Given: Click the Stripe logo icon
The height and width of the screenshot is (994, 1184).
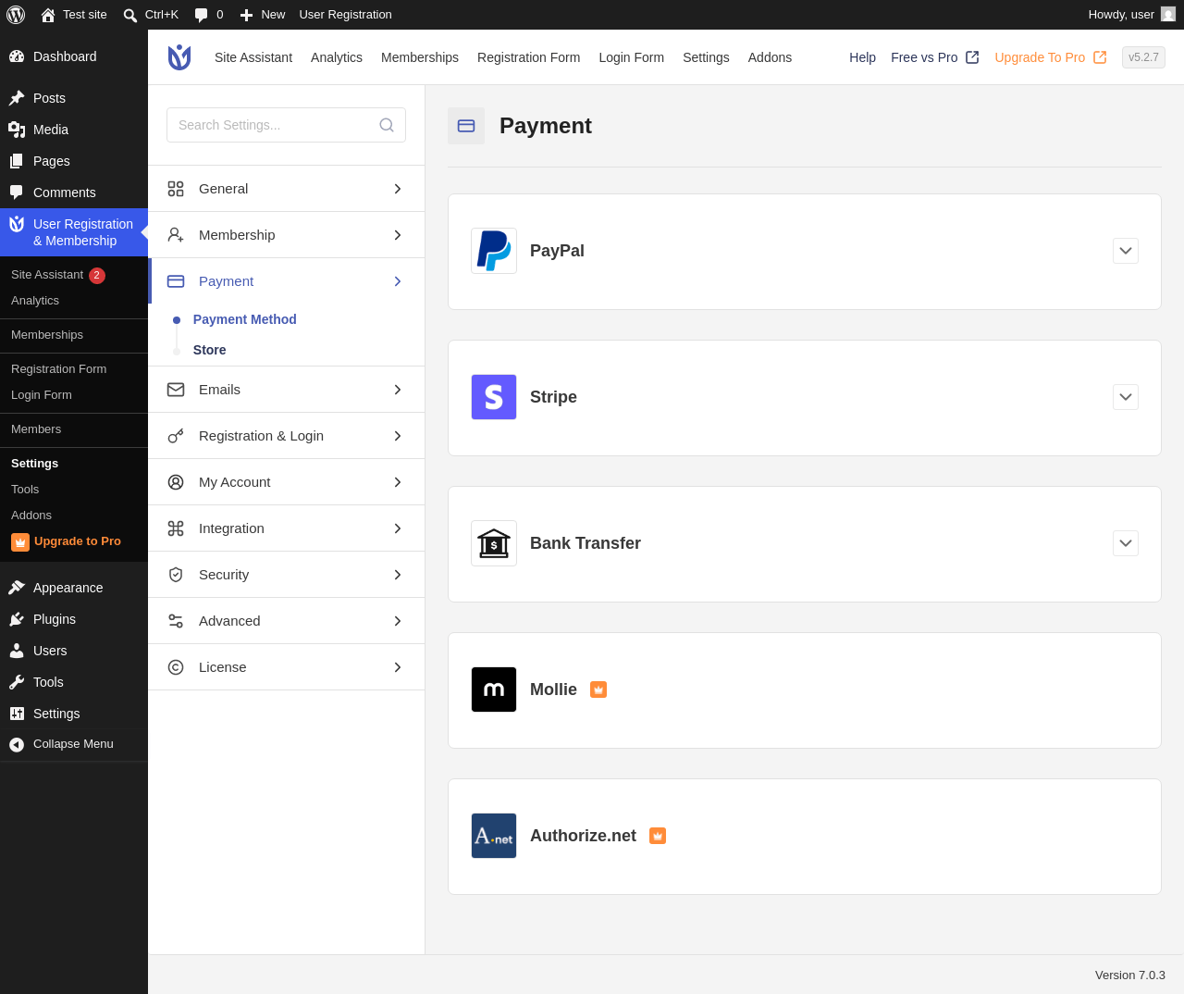Looking at the screenshot, I should (x=494, y=397).
